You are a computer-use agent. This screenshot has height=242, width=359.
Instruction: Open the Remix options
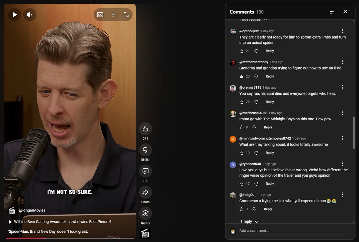pos(145,214)
